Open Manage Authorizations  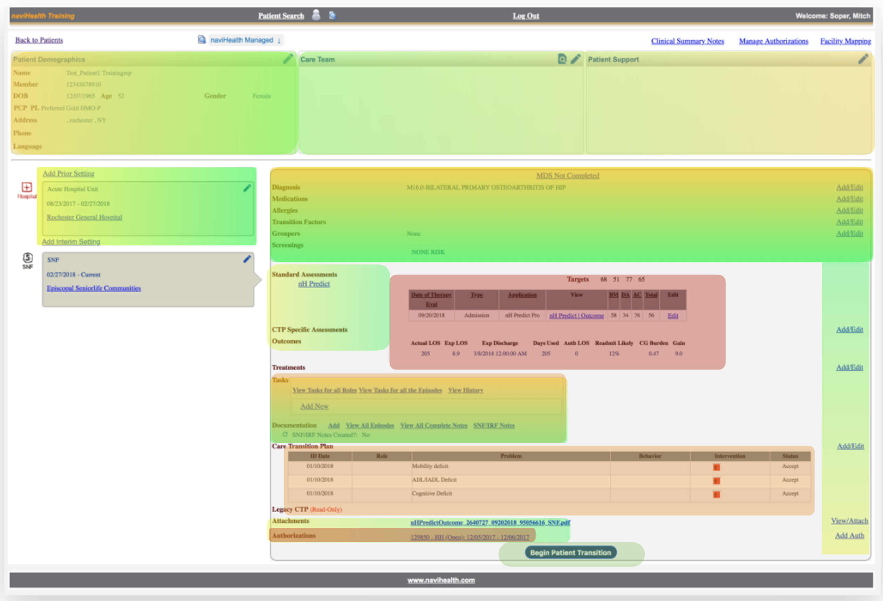click(774, 41)
